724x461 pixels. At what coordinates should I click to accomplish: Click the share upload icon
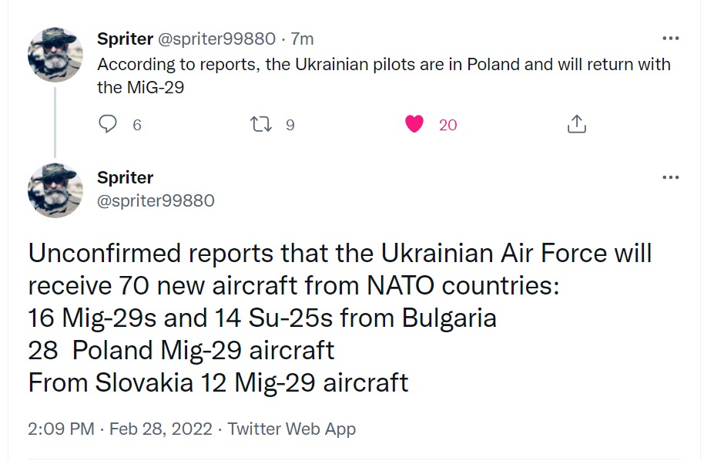pyautogui.click(x=577, y=124)
